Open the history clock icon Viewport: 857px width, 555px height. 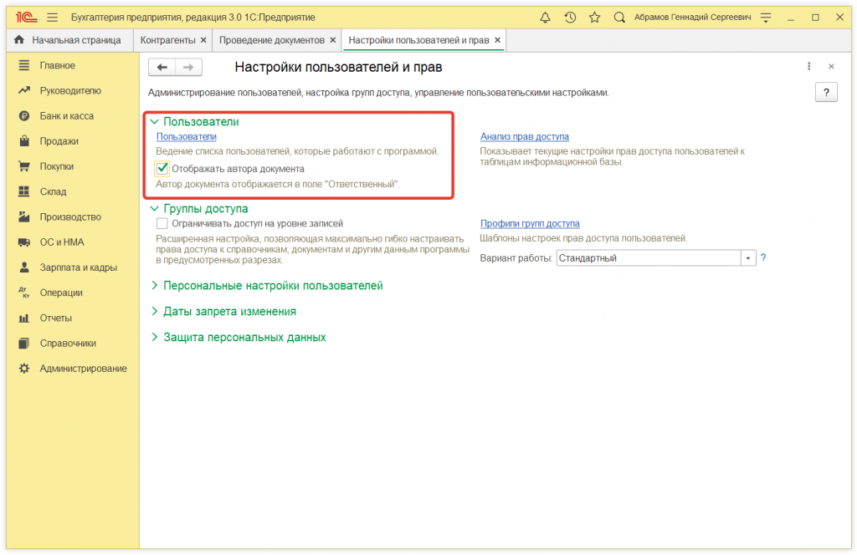pos(570,17)
